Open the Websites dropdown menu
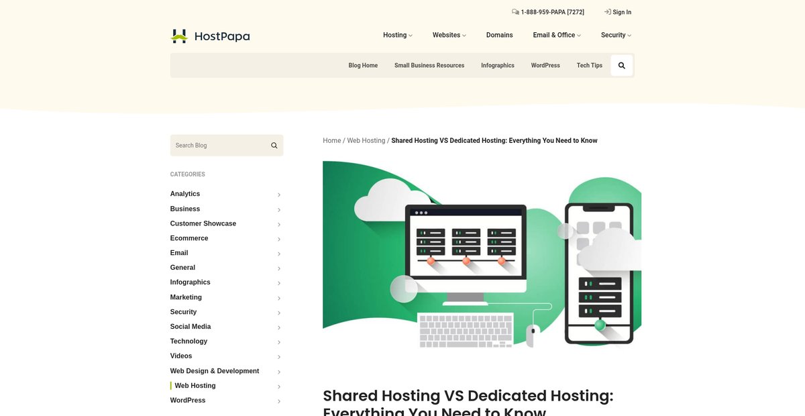The width and height of the screenshot is (805, 416). (449, 35)
